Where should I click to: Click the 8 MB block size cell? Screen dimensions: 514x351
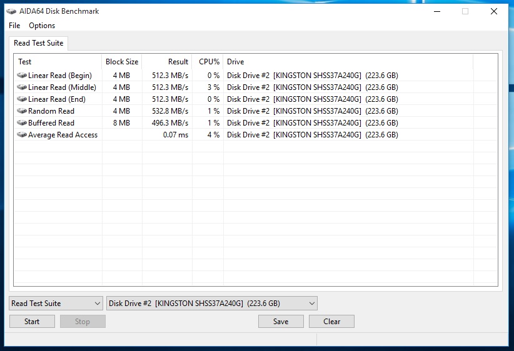pos(121,123)
